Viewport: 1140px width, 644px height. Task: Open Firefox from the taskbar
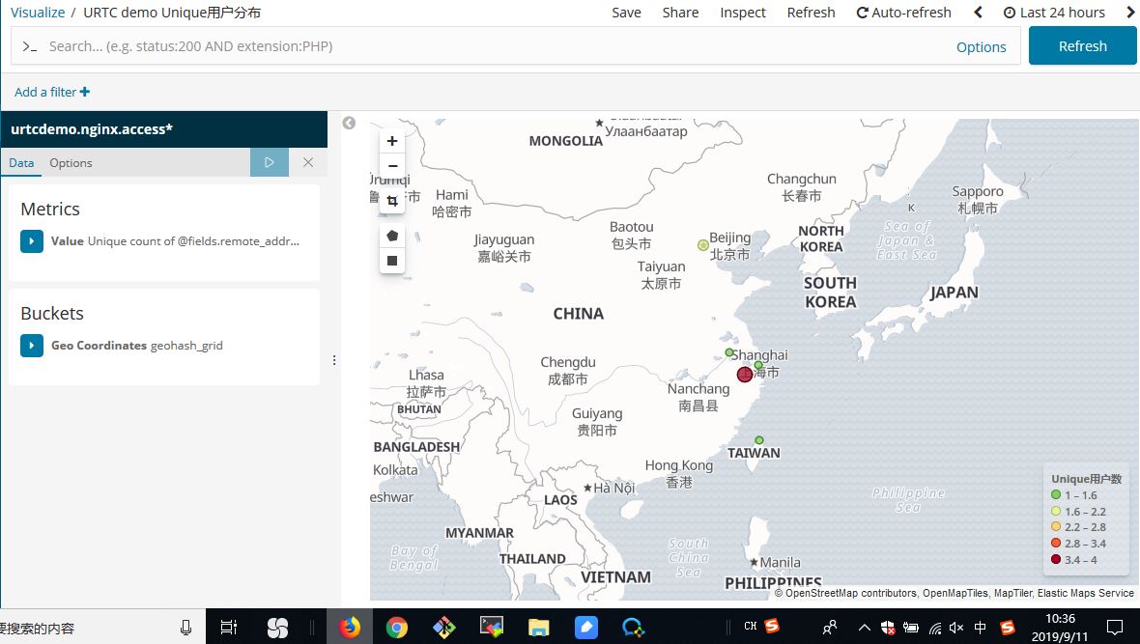(x=350, y=627)
